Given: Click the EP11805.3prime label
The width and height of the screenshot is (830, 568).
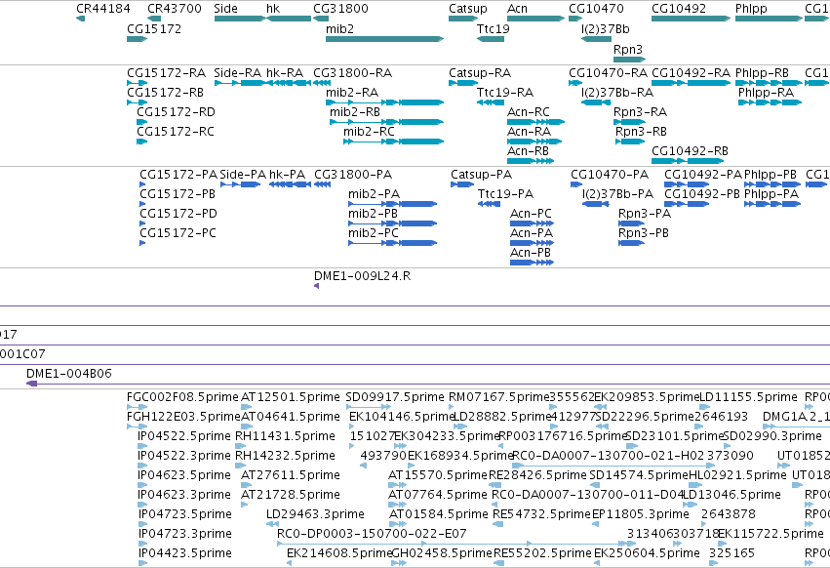Looking at the screenshot, I should [x=641, y=514].
